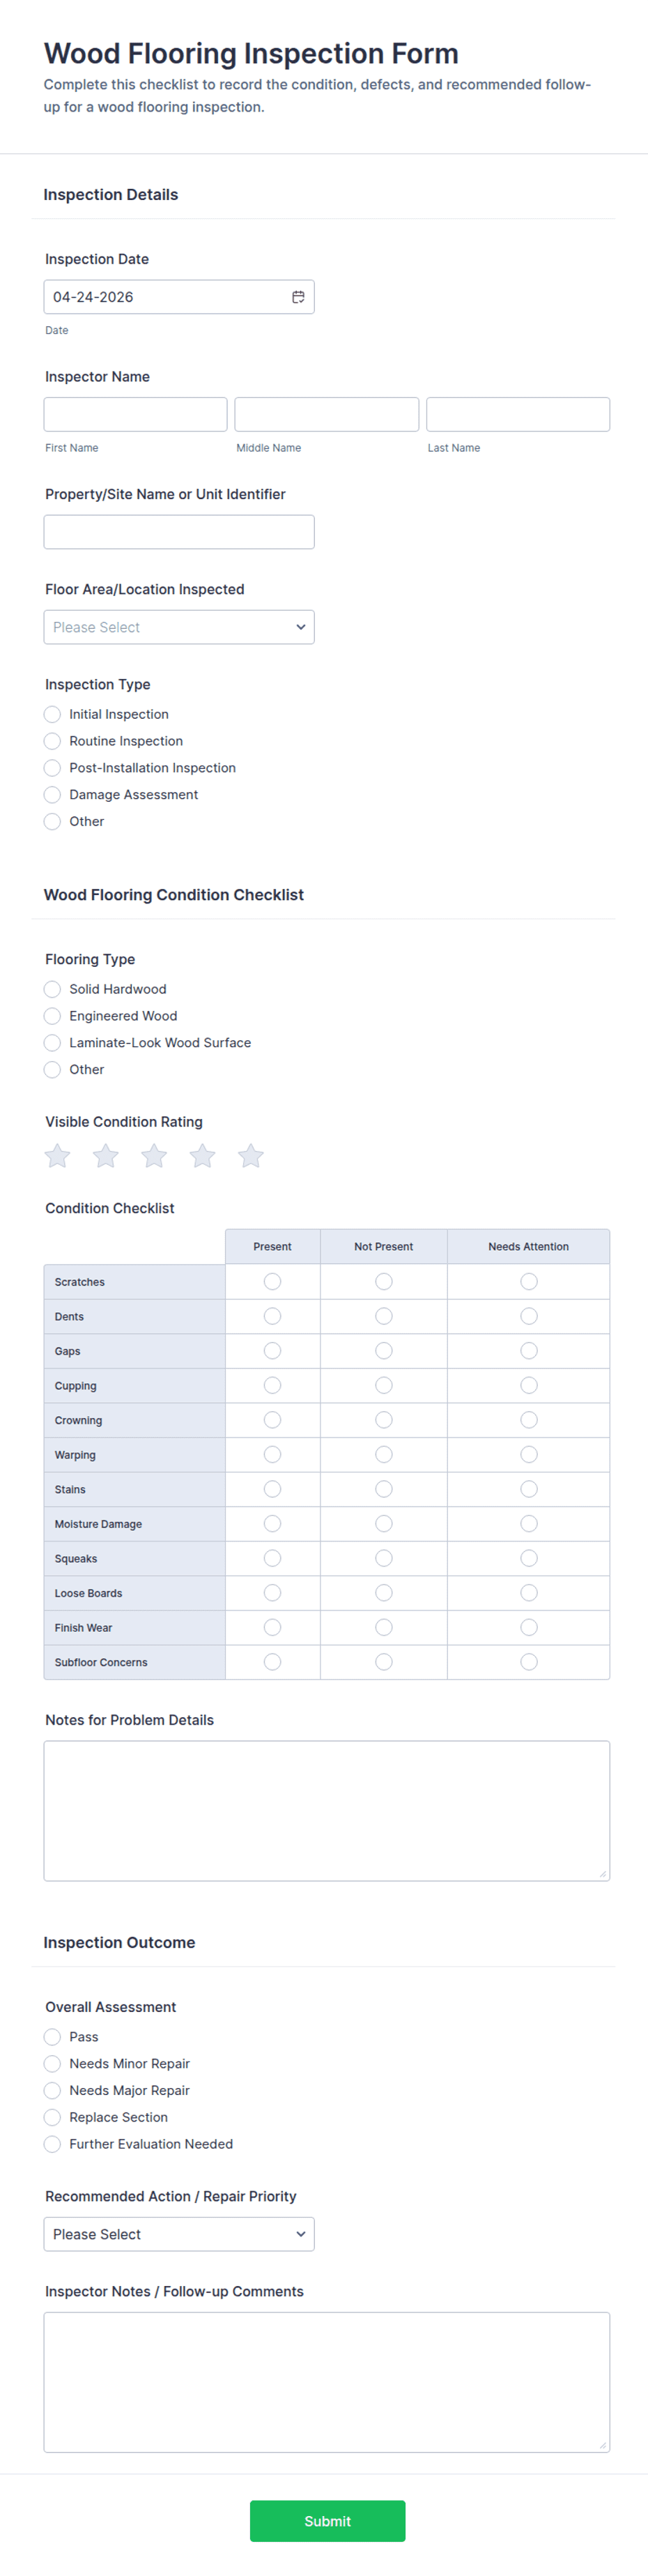The width and height of the screenshot is (648, 2576).
Task: Open the Floor Area/Location Inspected dropdown
Action: click(x=179, y=627)
